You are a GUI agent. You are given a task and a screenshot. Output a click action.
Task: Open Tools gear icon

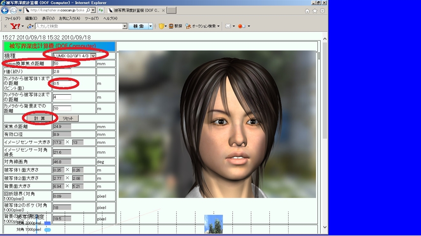pyautogui.click(x=322, y=11)
